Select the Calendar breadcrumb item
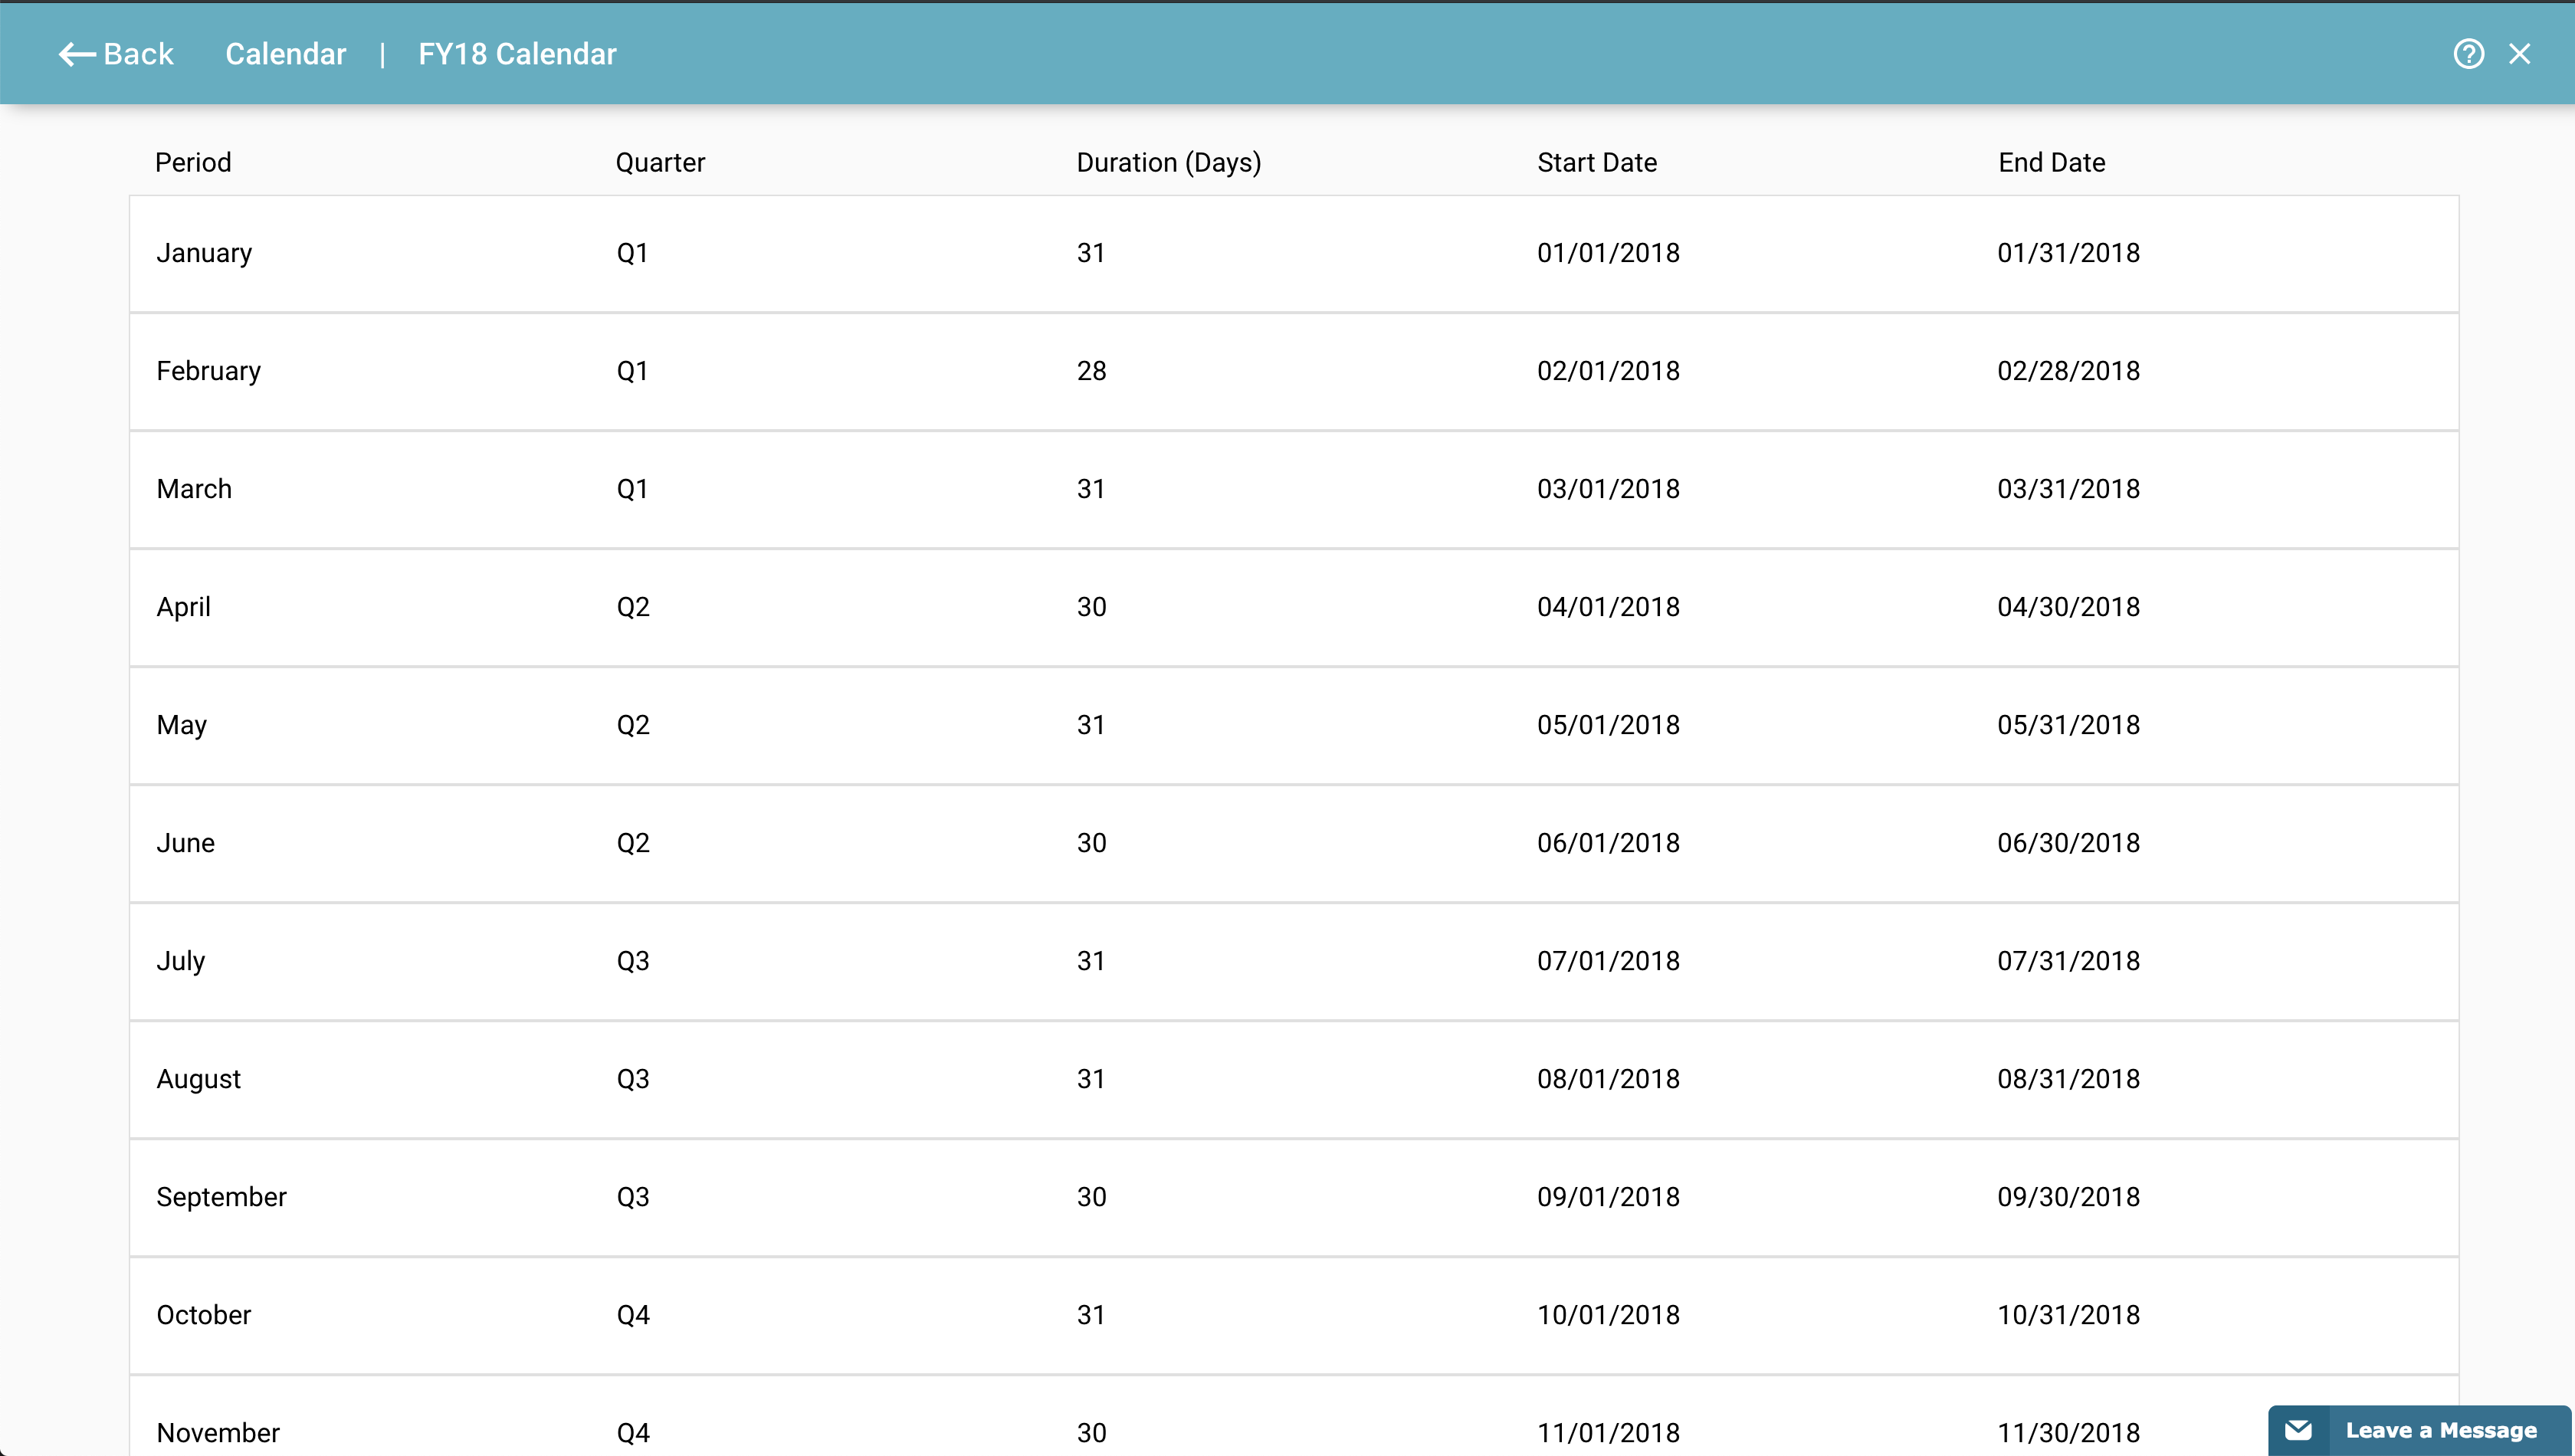 (x=285, y=54)
